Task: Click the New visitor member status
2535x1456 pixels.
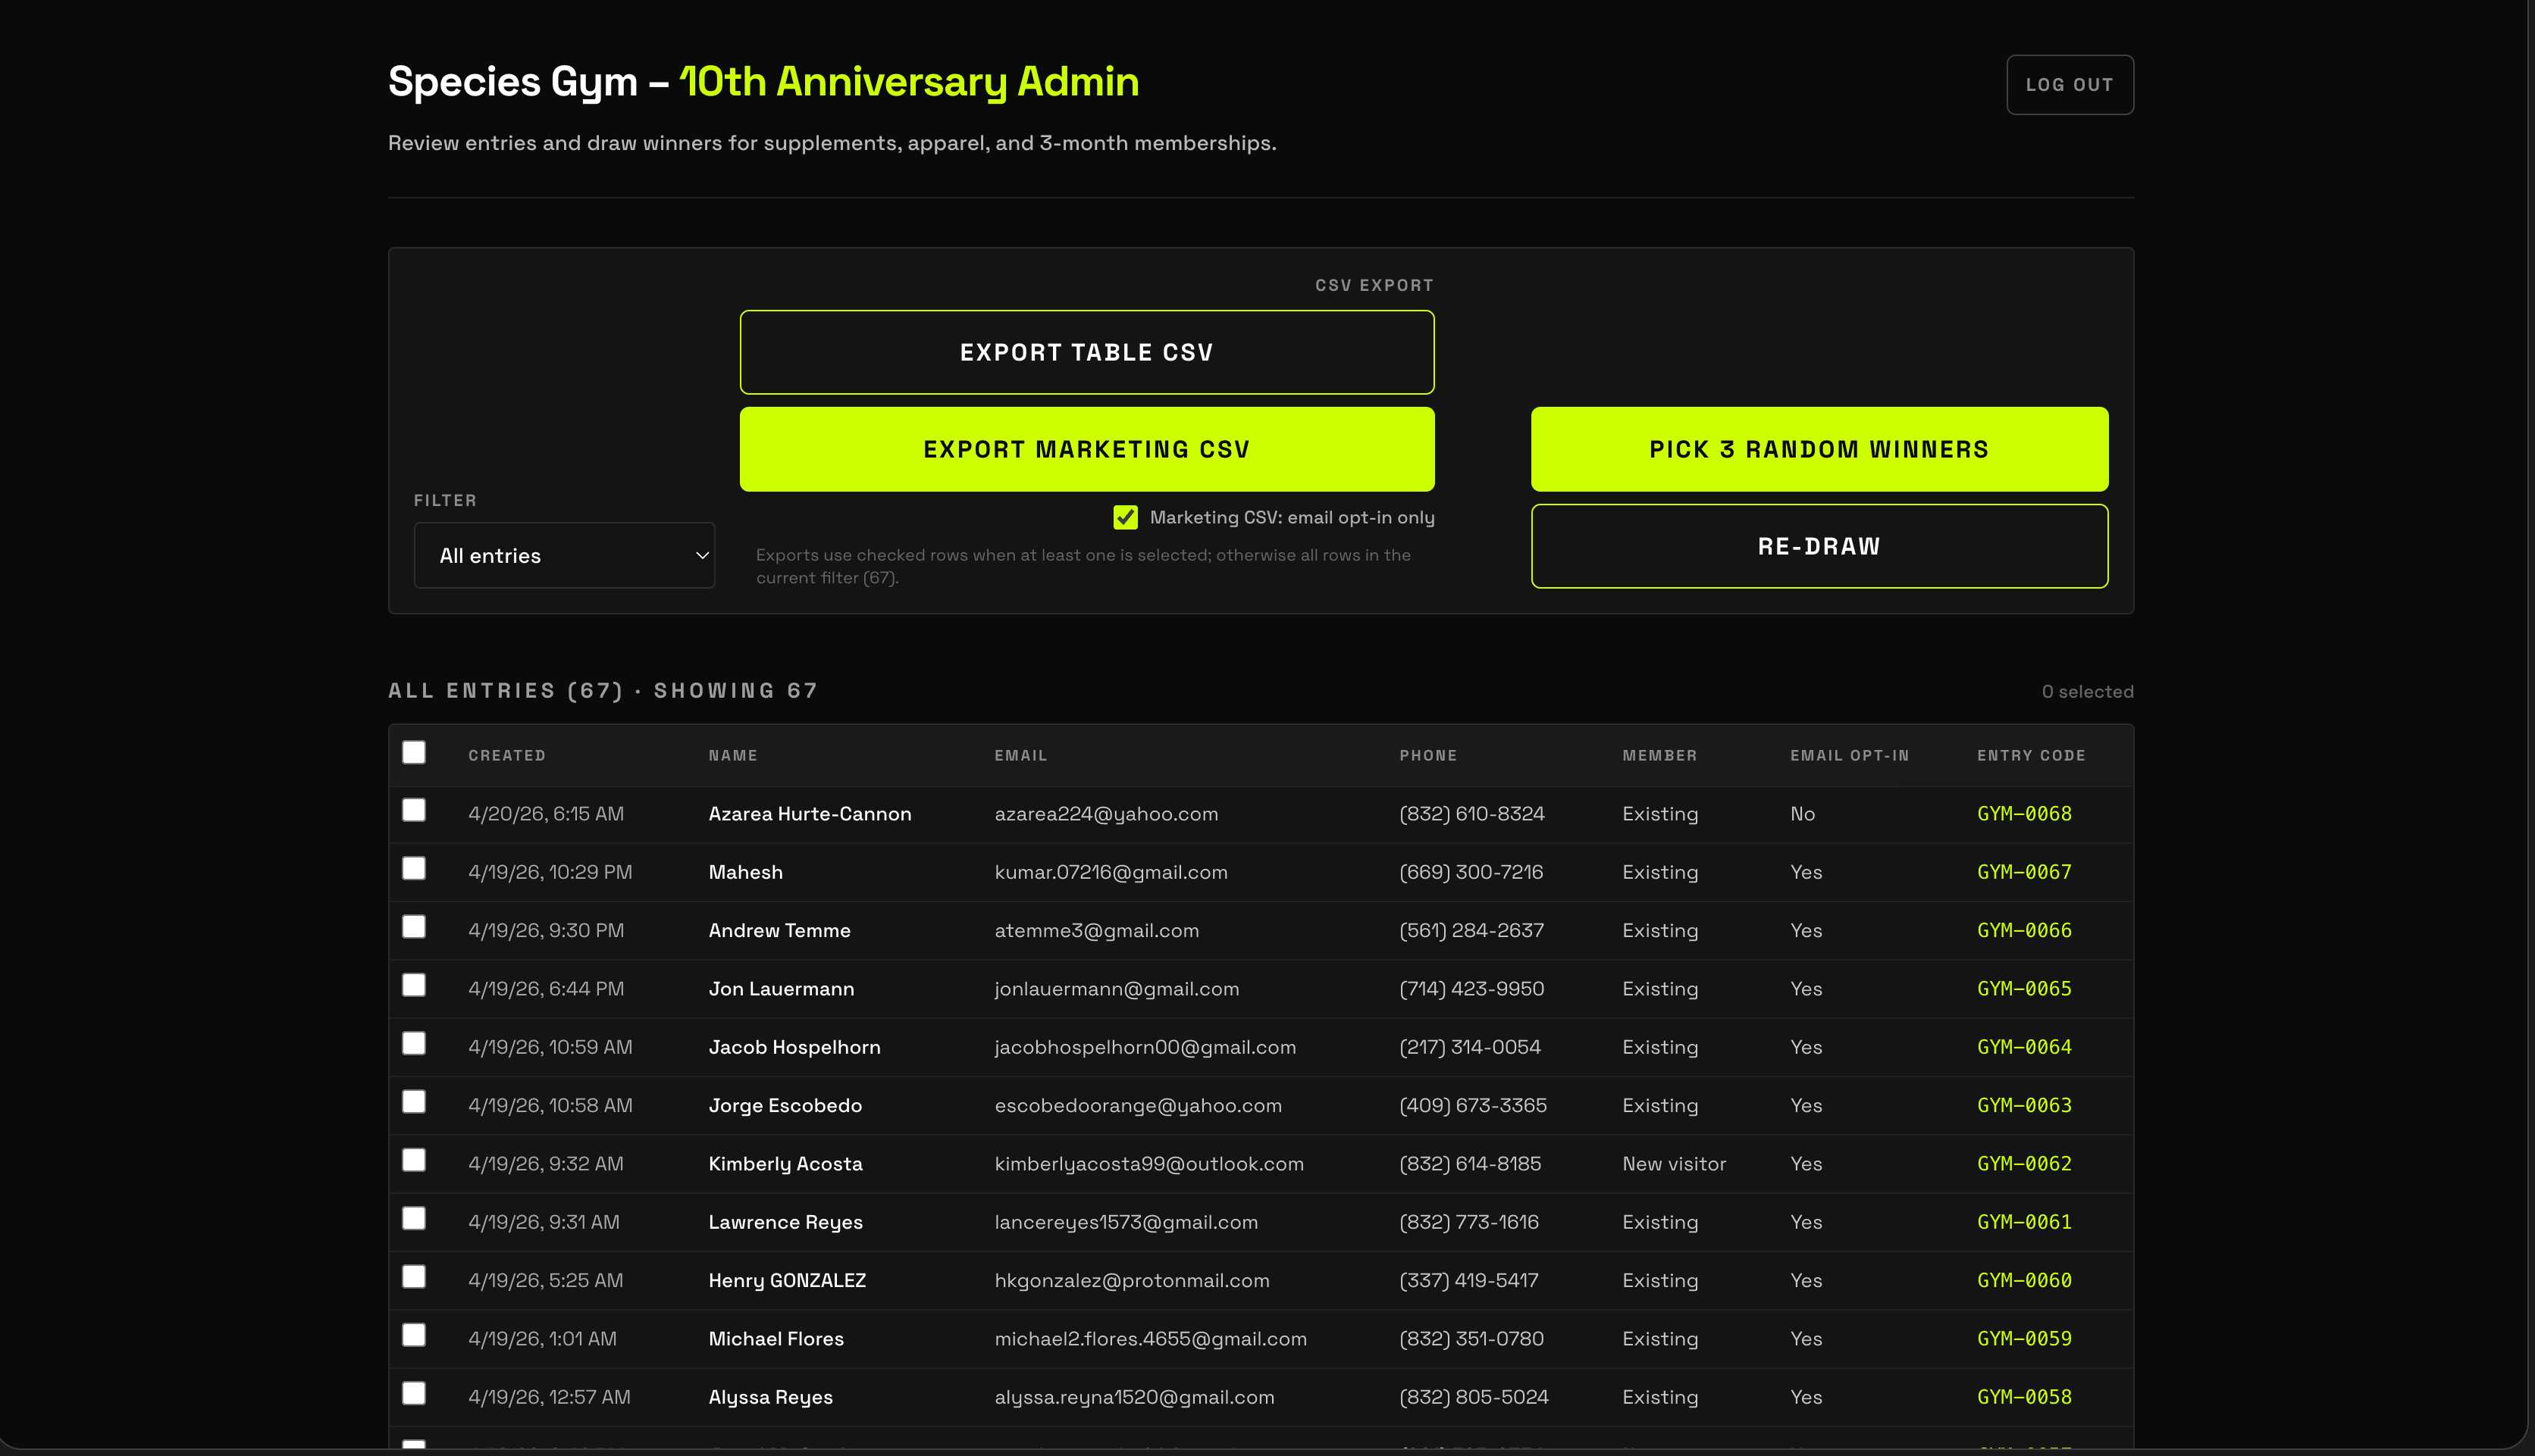Action: (x=1674, y=1164)
